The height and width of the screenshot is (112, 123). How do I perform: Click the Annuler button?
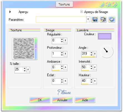pyautogui.click(x=62, y=100)
